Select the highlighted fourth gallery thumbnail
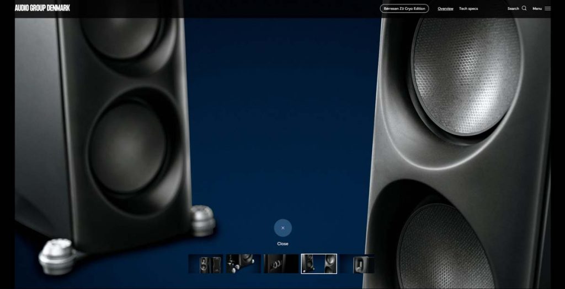The image size is (565, 289). coord(319,264)
